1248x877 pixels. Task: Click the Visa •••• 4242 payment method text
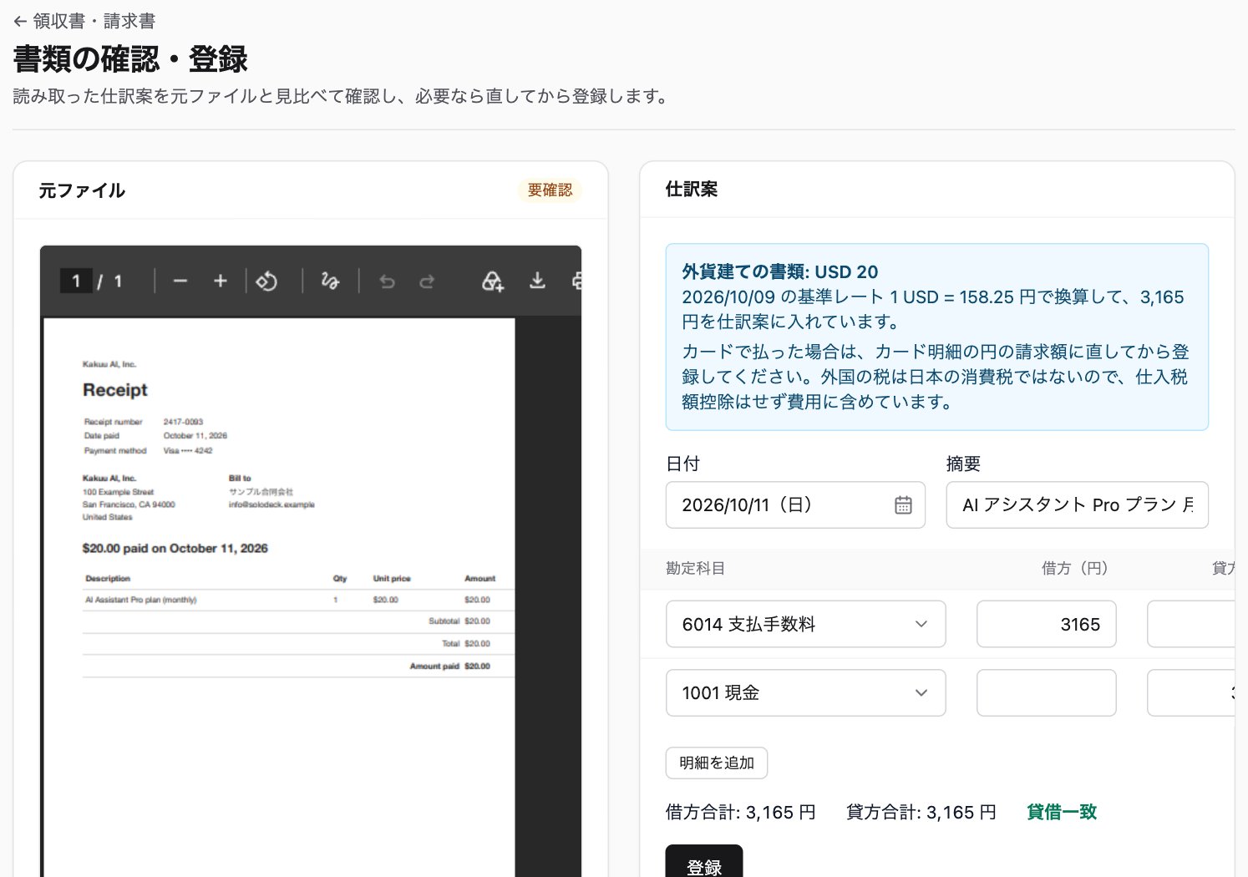tap(188, 450)
